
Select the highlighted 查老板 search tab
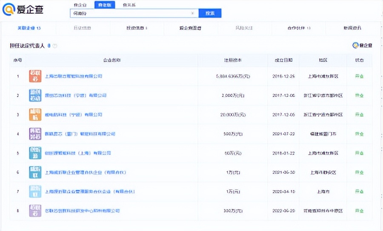pos(105,5)
